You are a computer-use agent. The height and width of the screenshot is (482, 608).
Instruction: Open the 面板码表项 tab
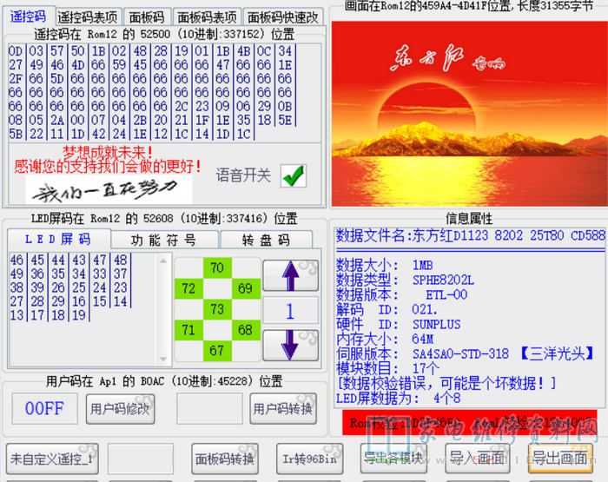point(207,17)
